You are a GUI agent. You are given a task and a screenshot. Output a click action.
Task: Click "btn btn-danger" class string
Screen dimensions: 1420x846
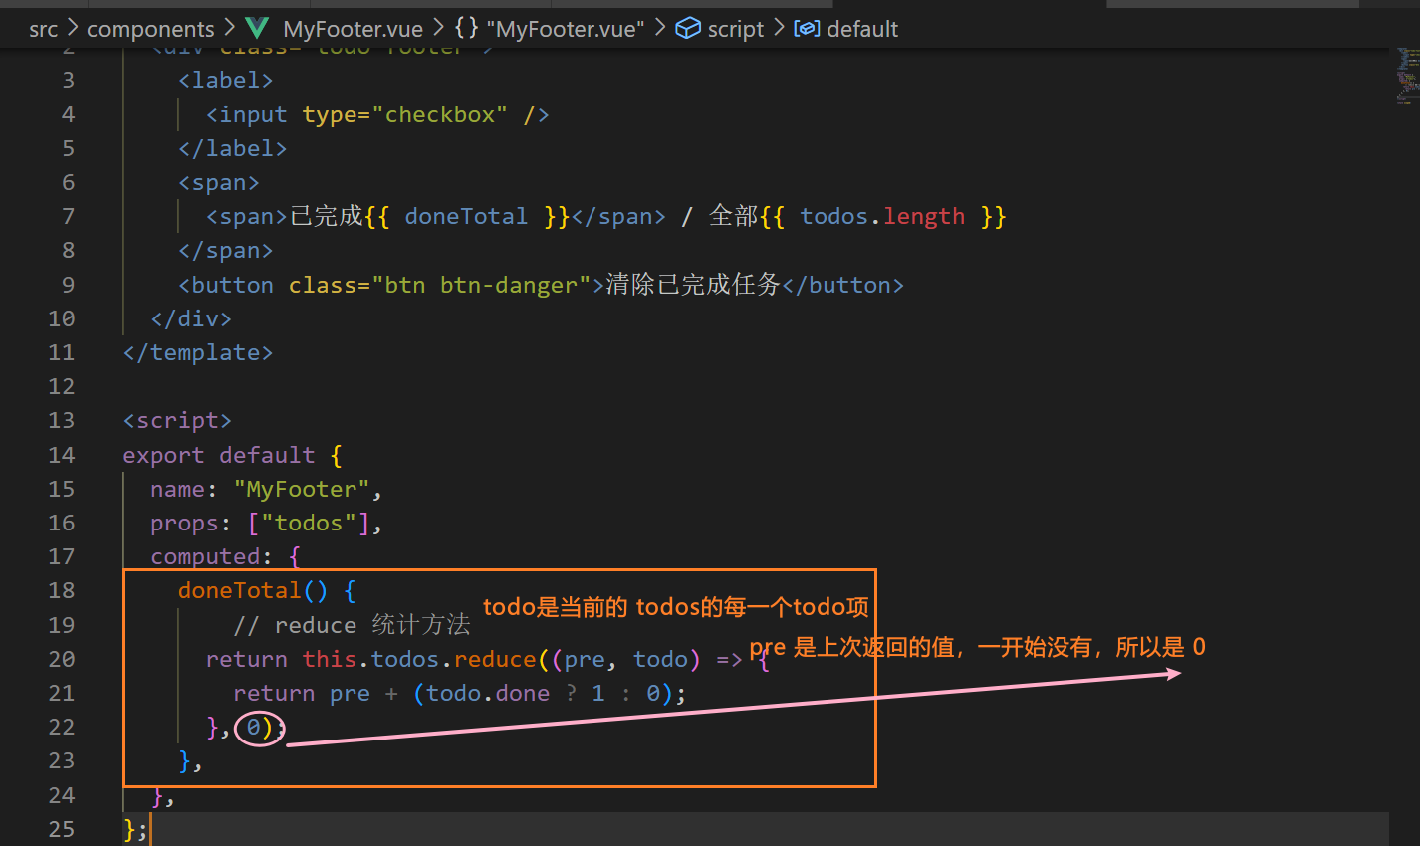481,285
